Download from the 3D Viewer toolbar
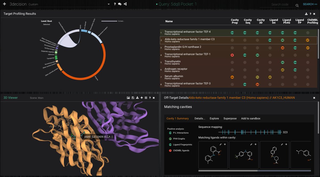 pyautogui.click(x=137, y=98)
